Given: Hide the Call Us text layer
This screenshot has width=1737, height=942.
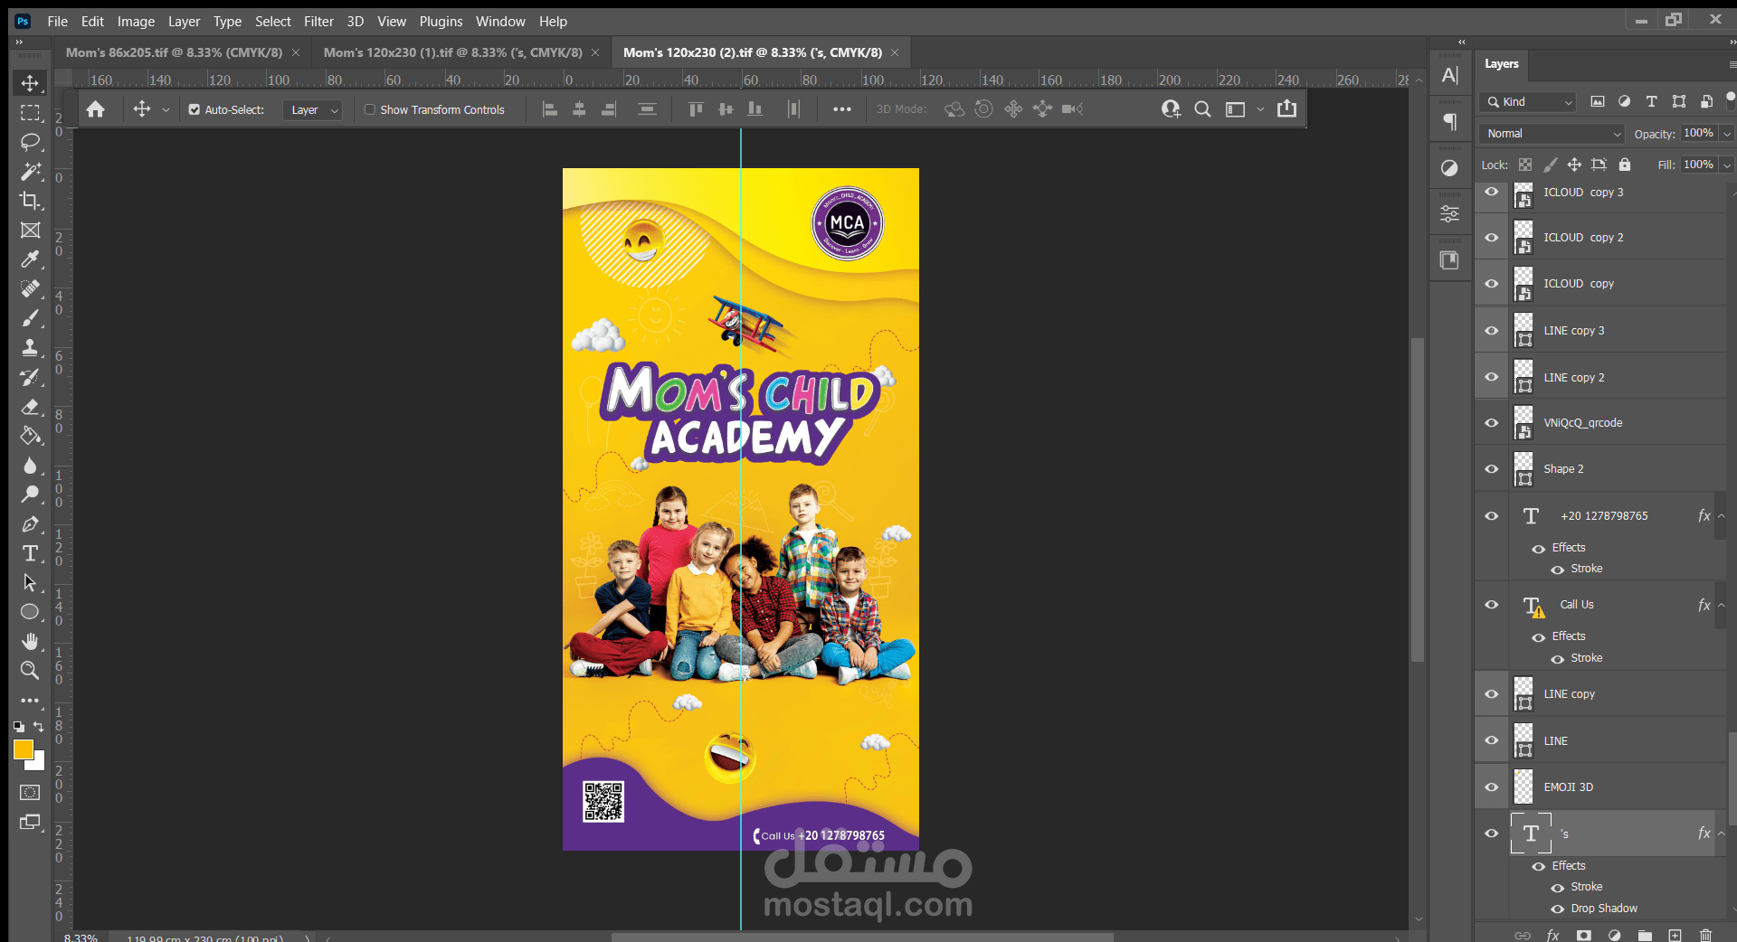Looking at the screenshot, I should [x=1492, y=605].
